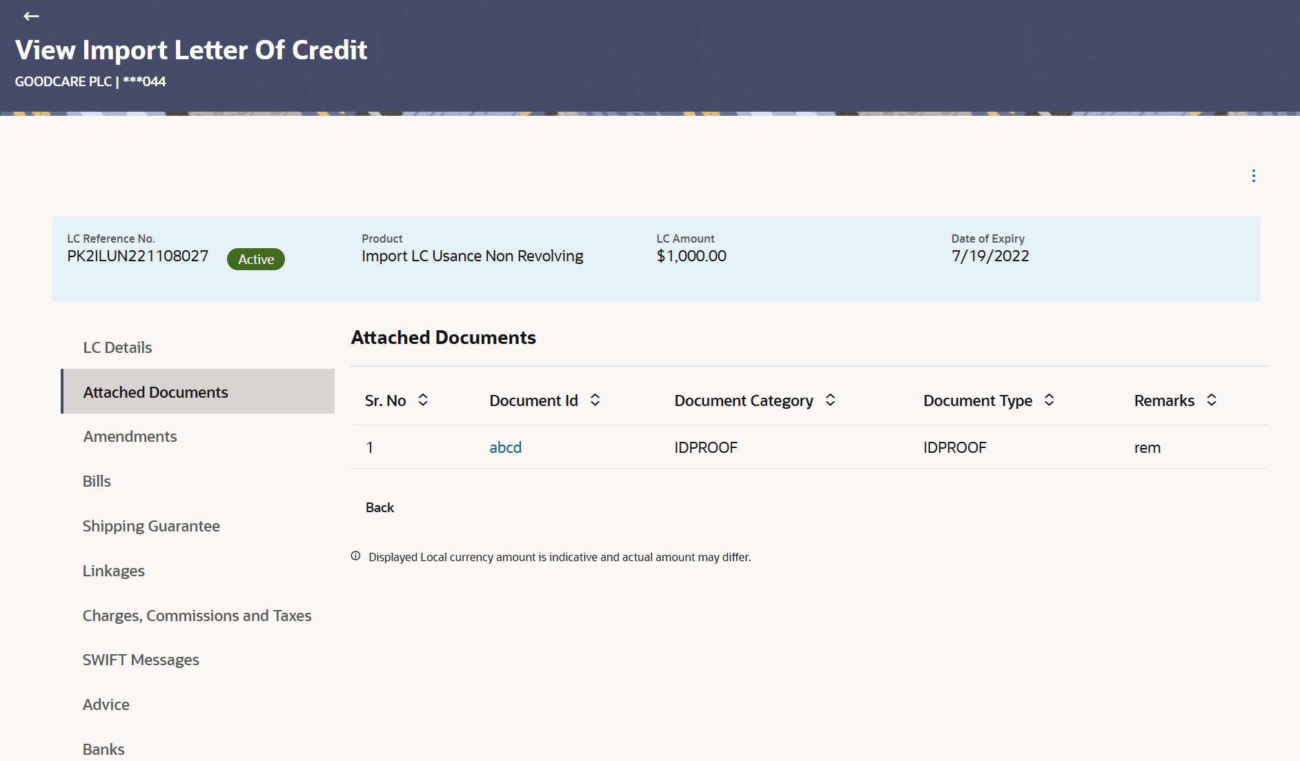Viewport: 1300px width, 761px height.
Task: Expand the Document Type sort chevron
Action: (1049, 400)
